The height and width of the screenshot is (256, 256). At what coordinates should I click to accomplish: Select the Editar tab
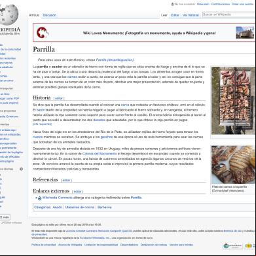(x=175, y=15)
